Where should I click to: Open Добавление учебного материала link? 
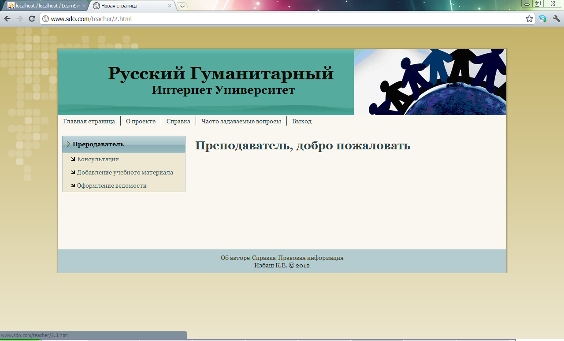pyautogui.click(x=125, y=172)
